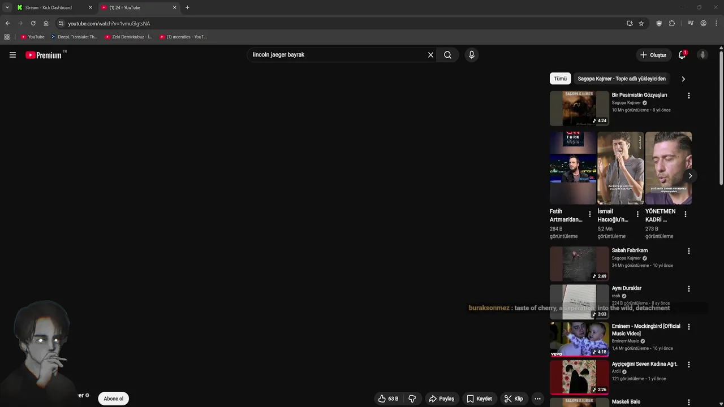Screen dimensions: 724x407
Task: Start voice search with the microphone
Action: (472, 55)
